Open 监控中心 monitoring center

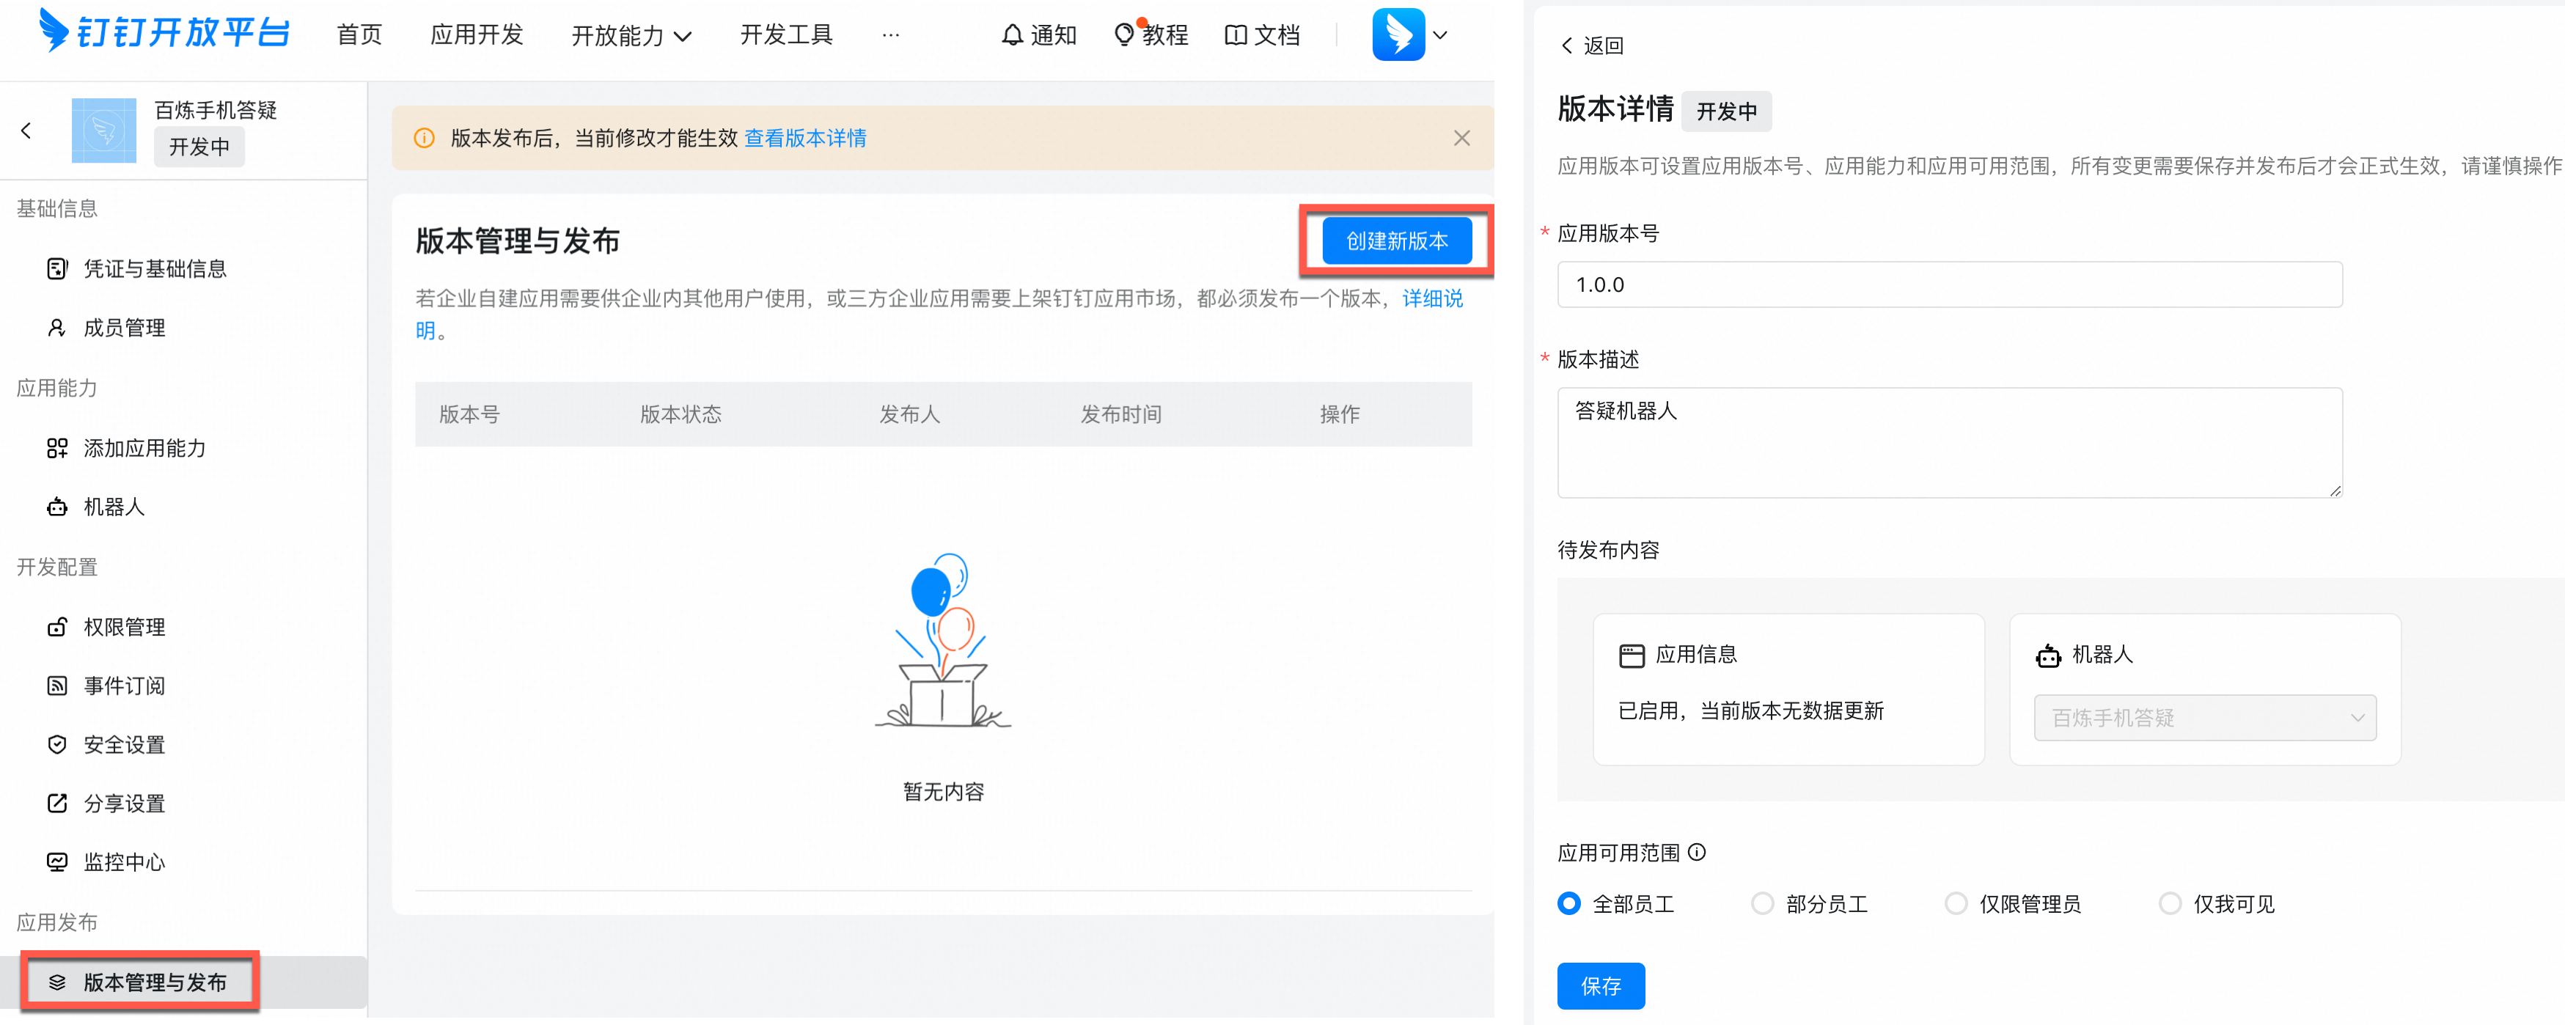click(x=123, y=861)
